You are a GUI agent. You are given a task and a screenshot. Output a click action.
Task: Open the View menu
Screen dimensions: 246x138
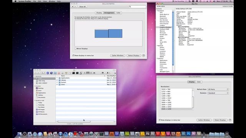[x=45, y=1]
